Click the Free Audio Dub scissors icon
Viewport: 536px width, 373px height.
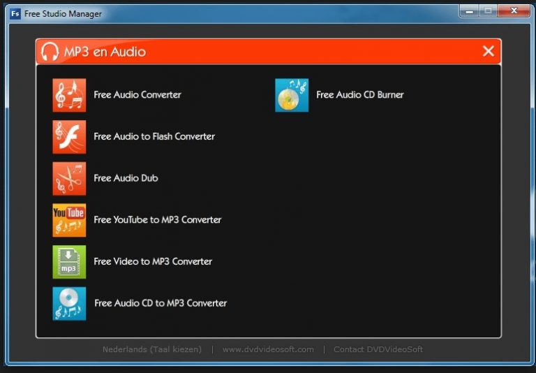click(69, 179)
